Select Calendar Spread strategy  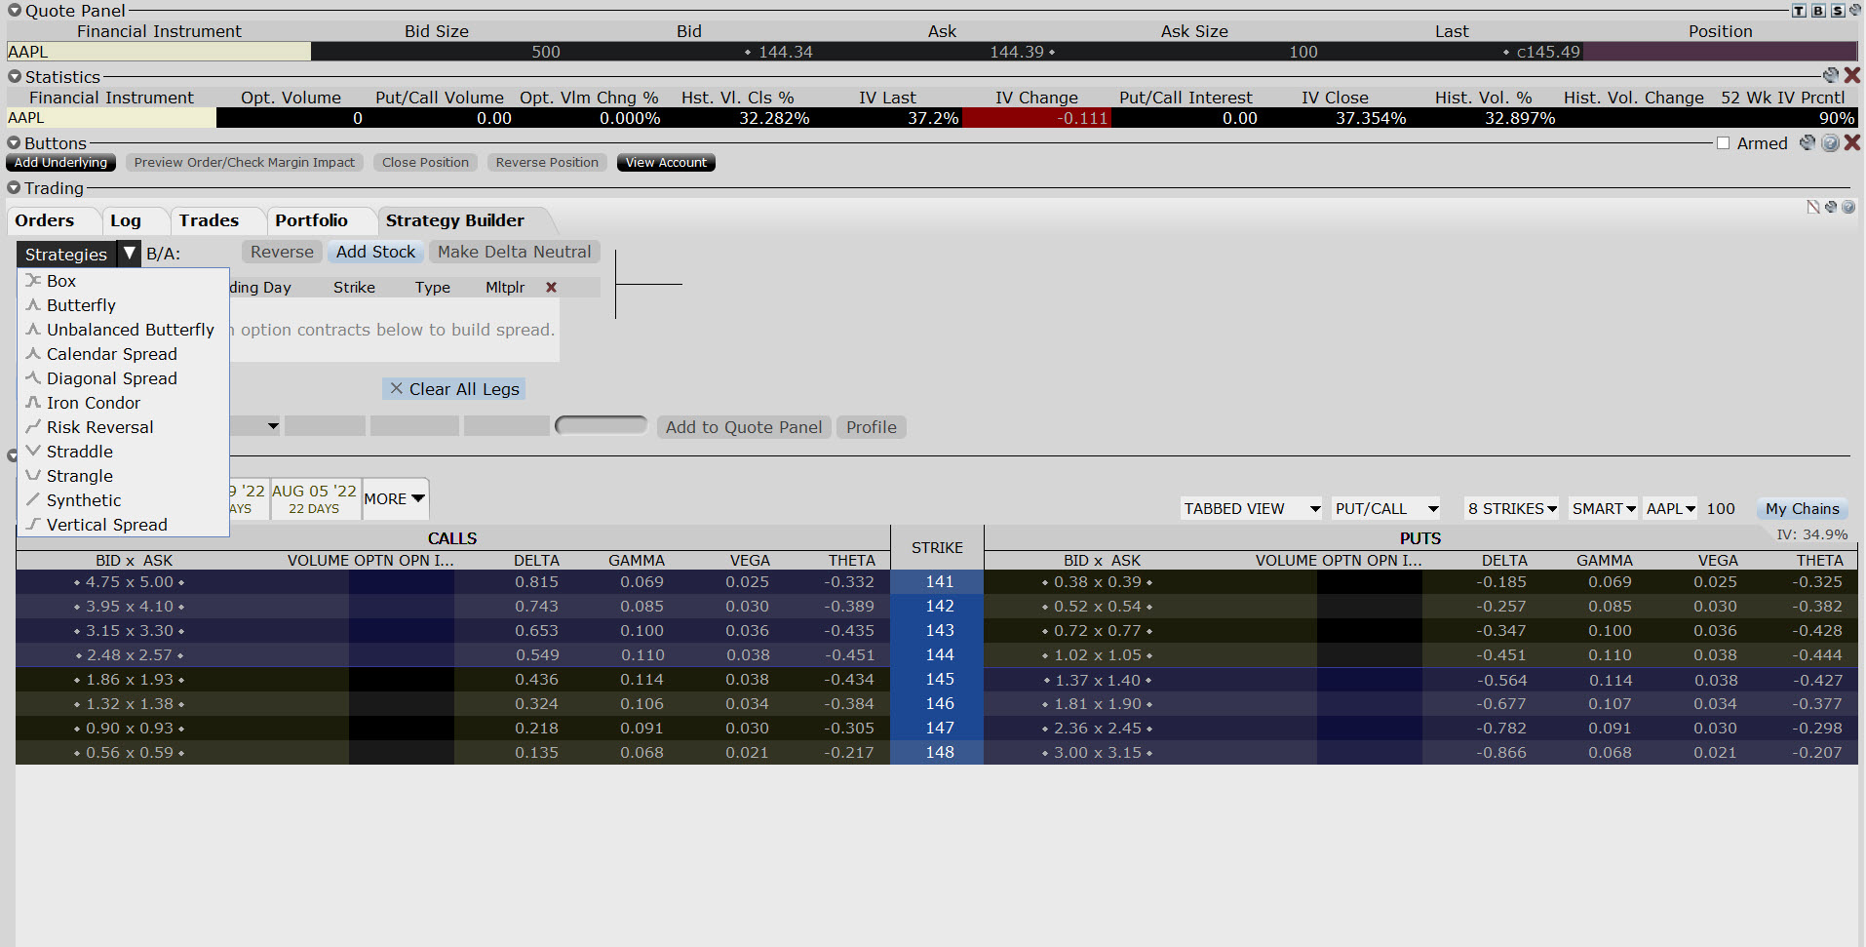click(x=123, y=354)
